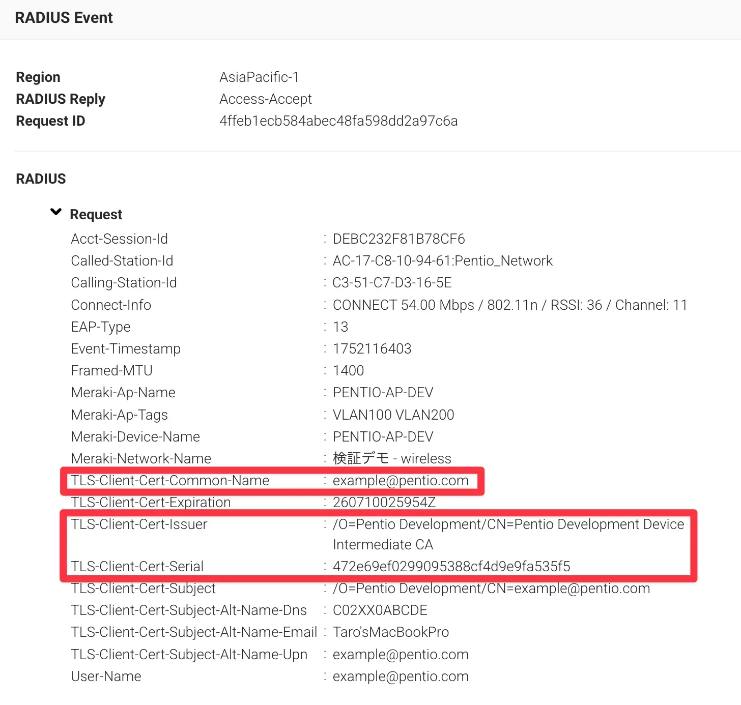
Task: Click the Subject-Alt-Name-Dns value C02XX0ABCDE
Action: (380, 610)
